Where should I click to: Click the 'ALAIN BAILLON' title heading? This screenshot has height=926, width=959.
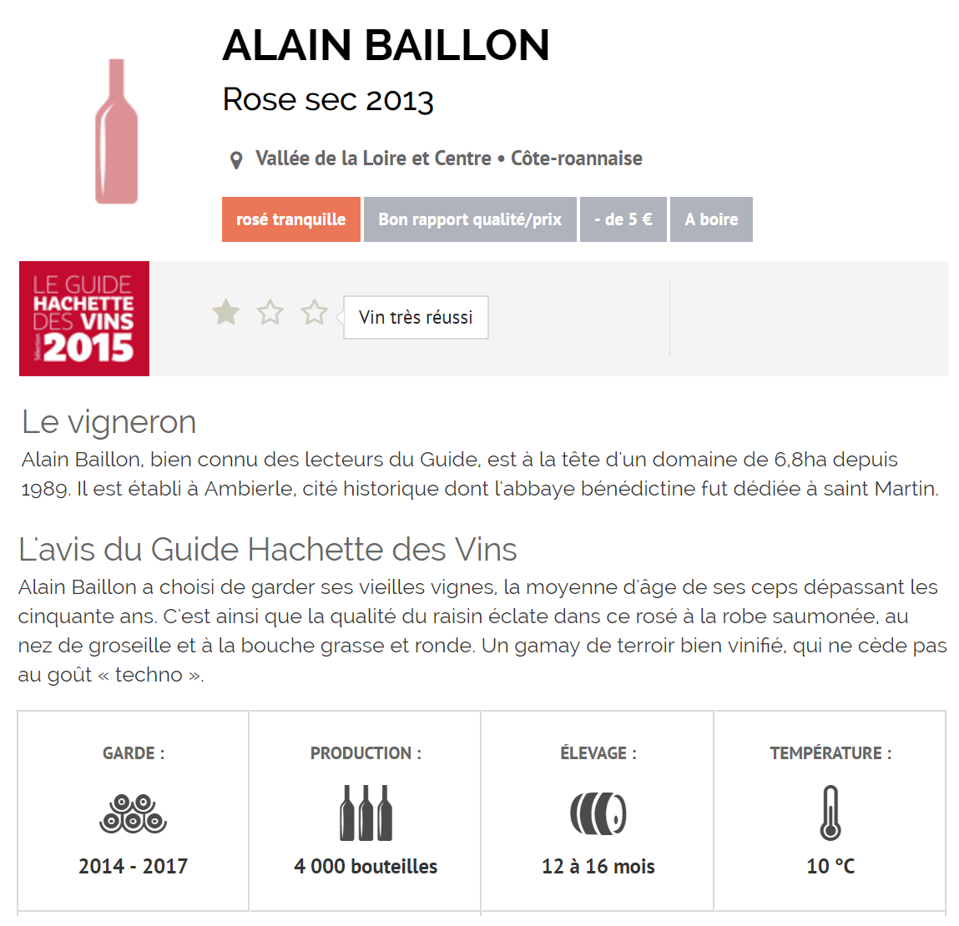386,46
